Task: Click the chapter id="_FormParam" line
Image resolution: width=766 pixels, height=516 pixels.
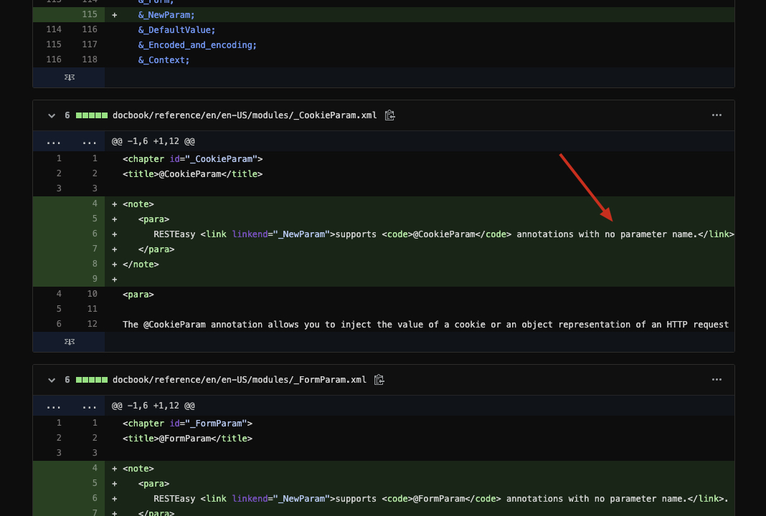Action: click(x=188, y=424)
